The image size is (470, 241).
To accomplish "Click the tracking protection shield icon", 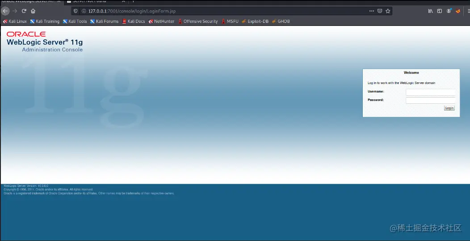I will [x=76, y=11].
